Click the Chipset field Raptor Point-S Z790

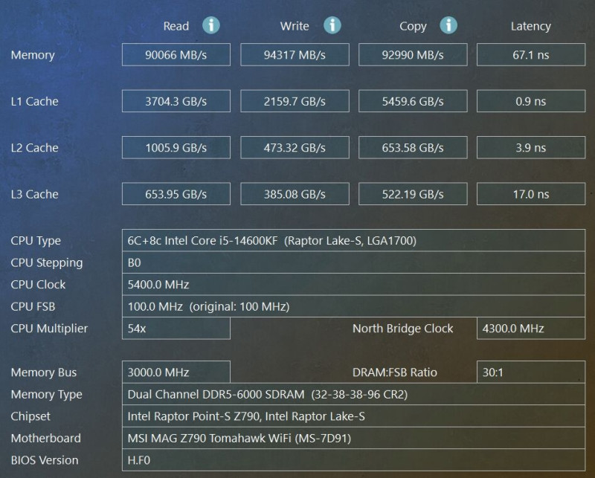tap(354, 416)
